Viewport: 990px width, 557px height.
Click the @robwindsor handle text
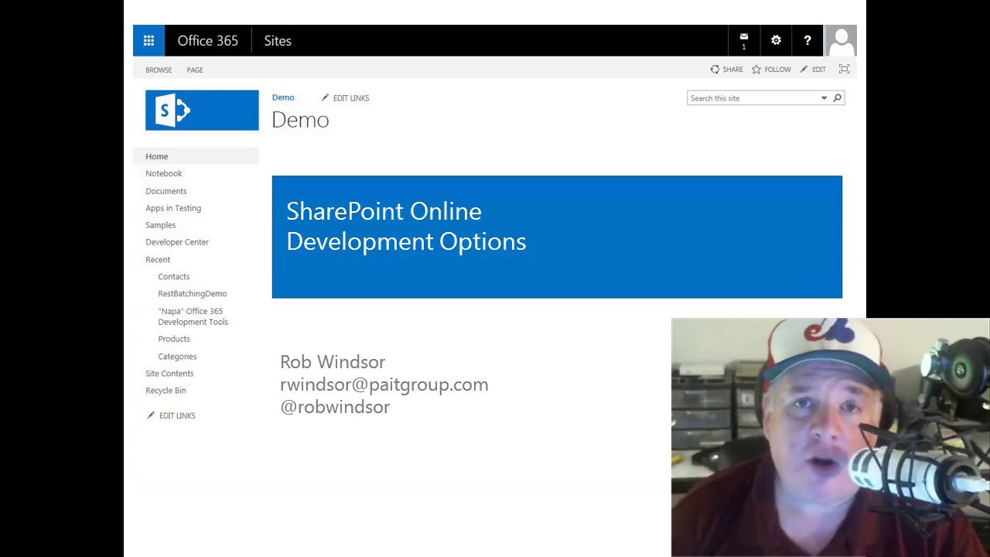pos(335,407)
